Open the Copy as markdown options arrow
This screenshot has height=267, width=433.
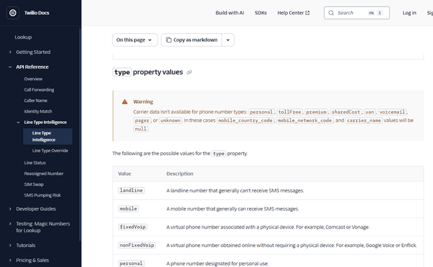(x=228, y=40)
